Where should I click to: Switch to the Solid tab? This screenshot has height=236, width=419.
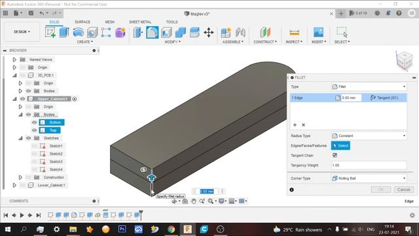(x=54, y=22)
